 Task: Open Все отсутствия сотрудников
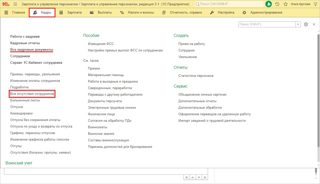32,94
